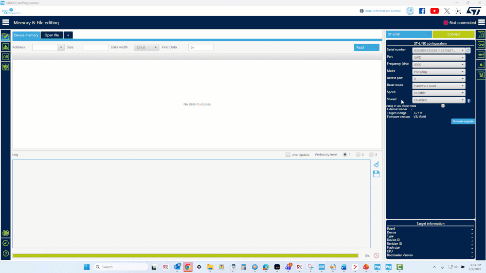Open the Speed Reliable dropdown
486x273 pixels.
click(x=439, y=93)
